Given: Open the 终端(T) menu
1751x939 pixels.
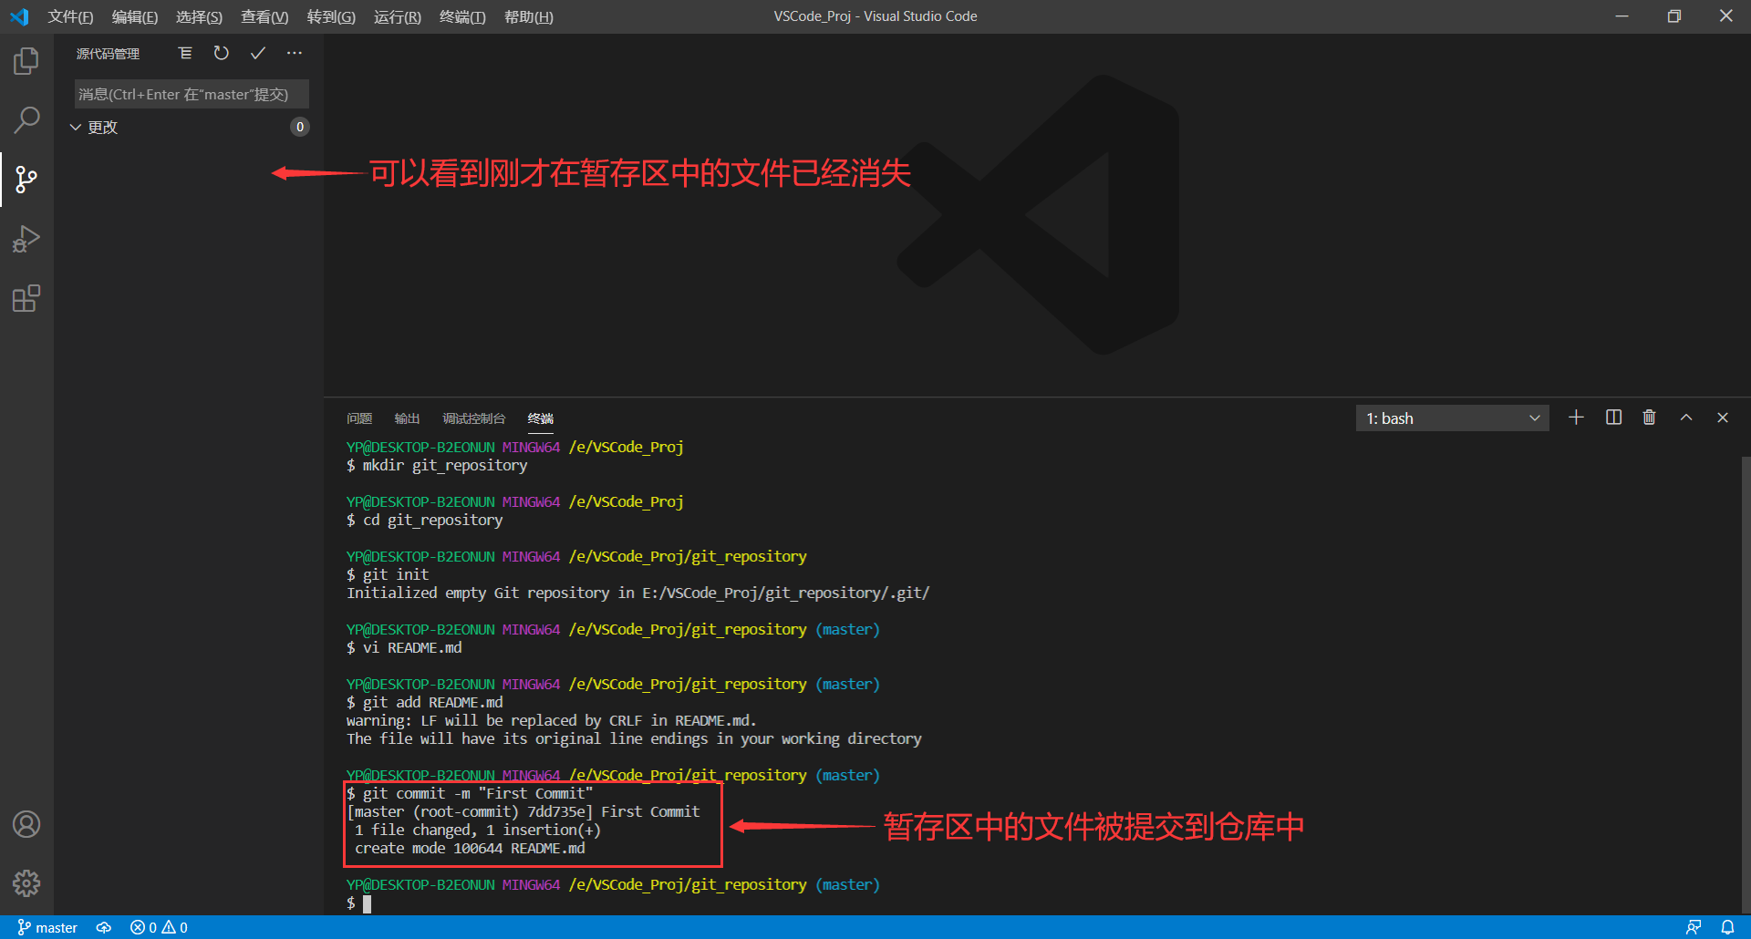Looking at the screenshot, I should click(462, 16).
